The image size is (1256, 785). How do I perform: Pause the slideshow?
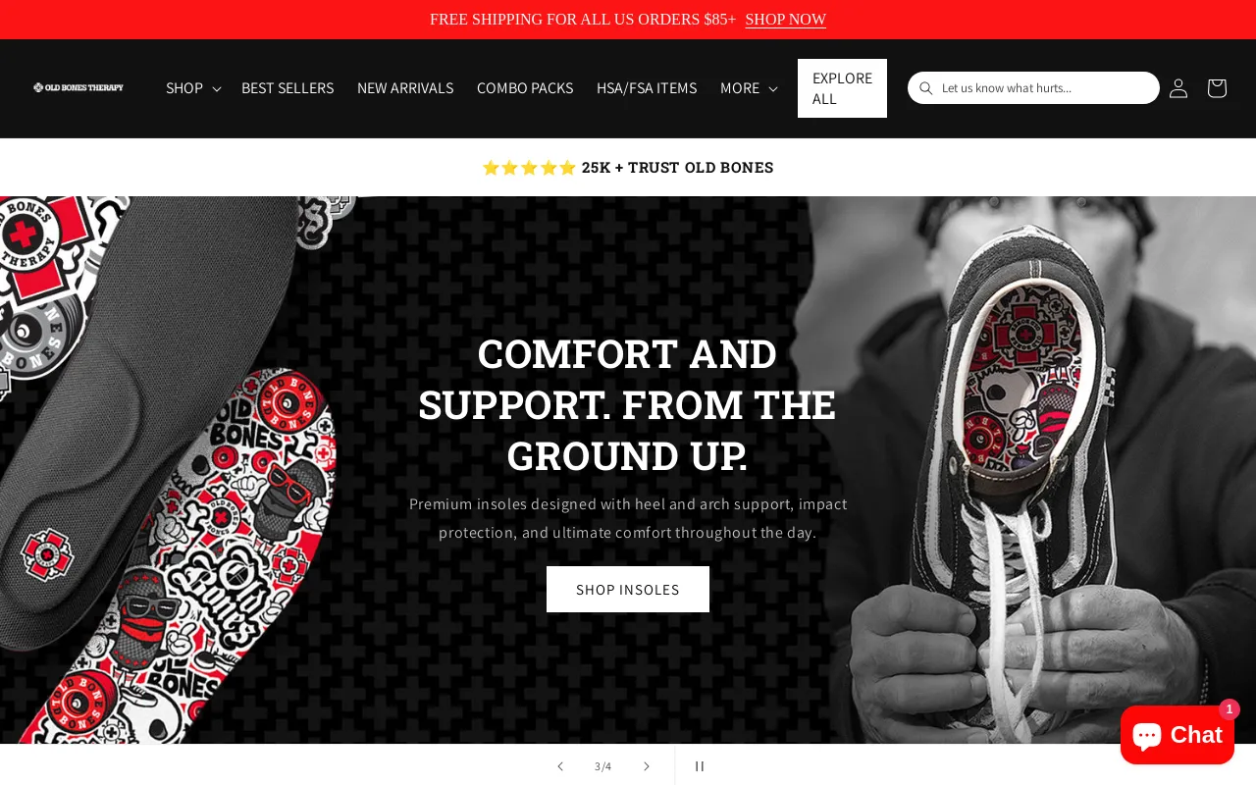point(700,766)
